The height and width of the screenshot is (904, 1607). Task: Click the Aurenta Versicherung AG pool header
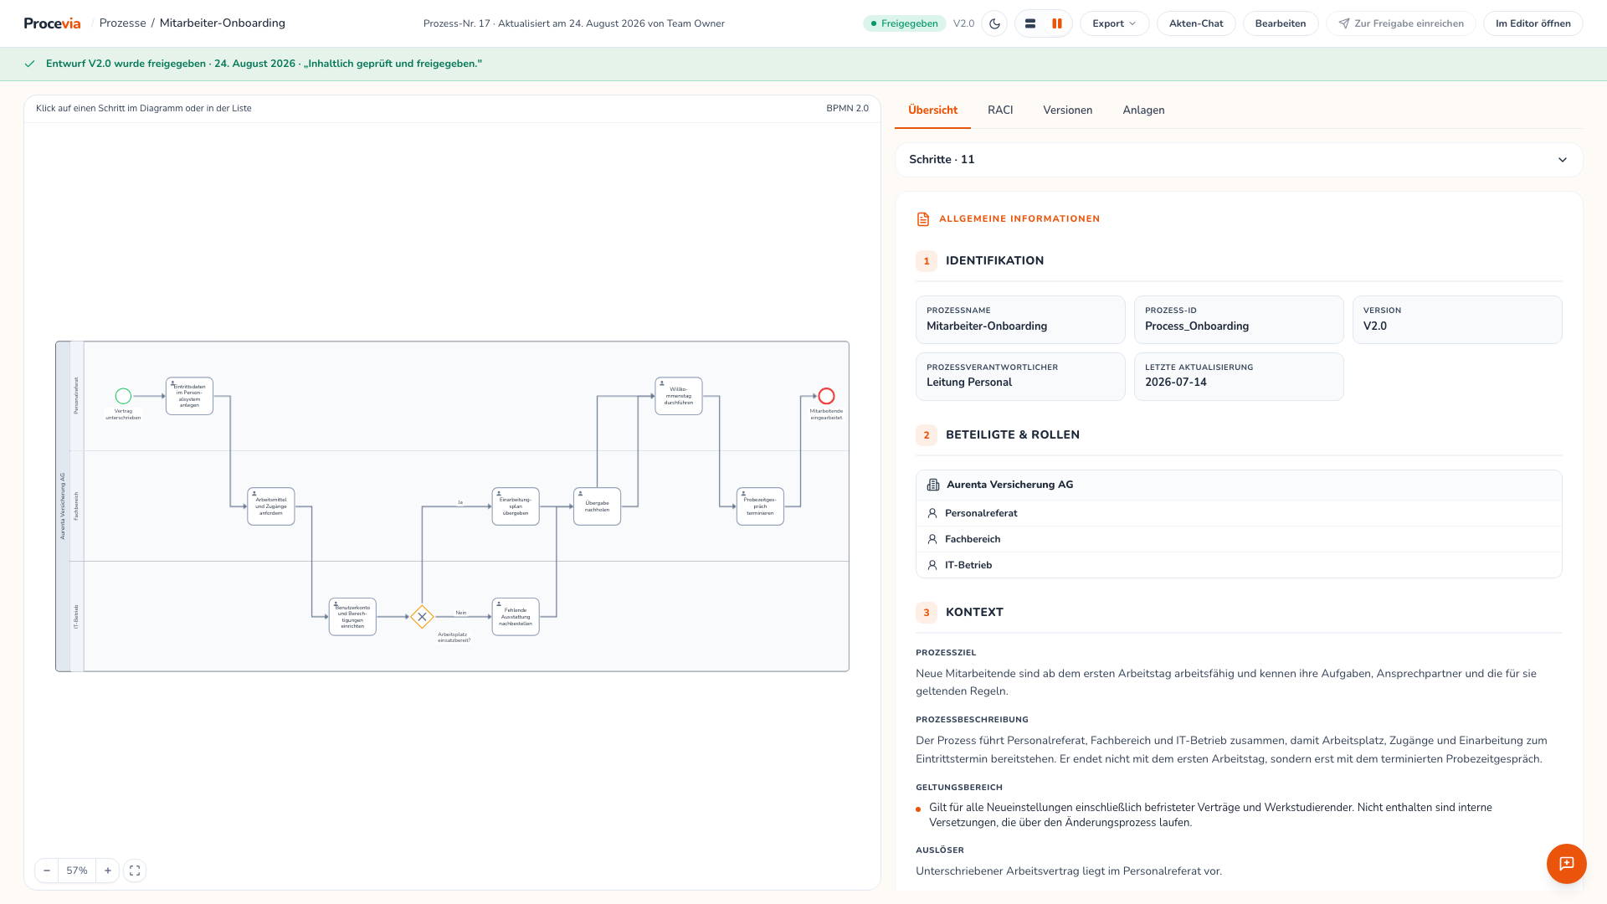(x=63, y=506)
